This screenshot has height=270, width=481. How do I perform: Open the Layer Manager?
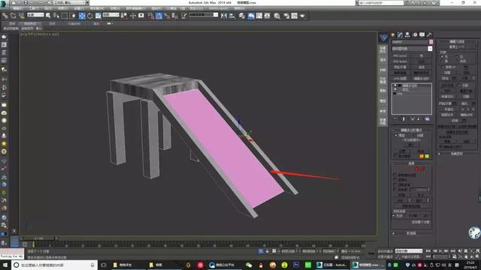(242, 16)
